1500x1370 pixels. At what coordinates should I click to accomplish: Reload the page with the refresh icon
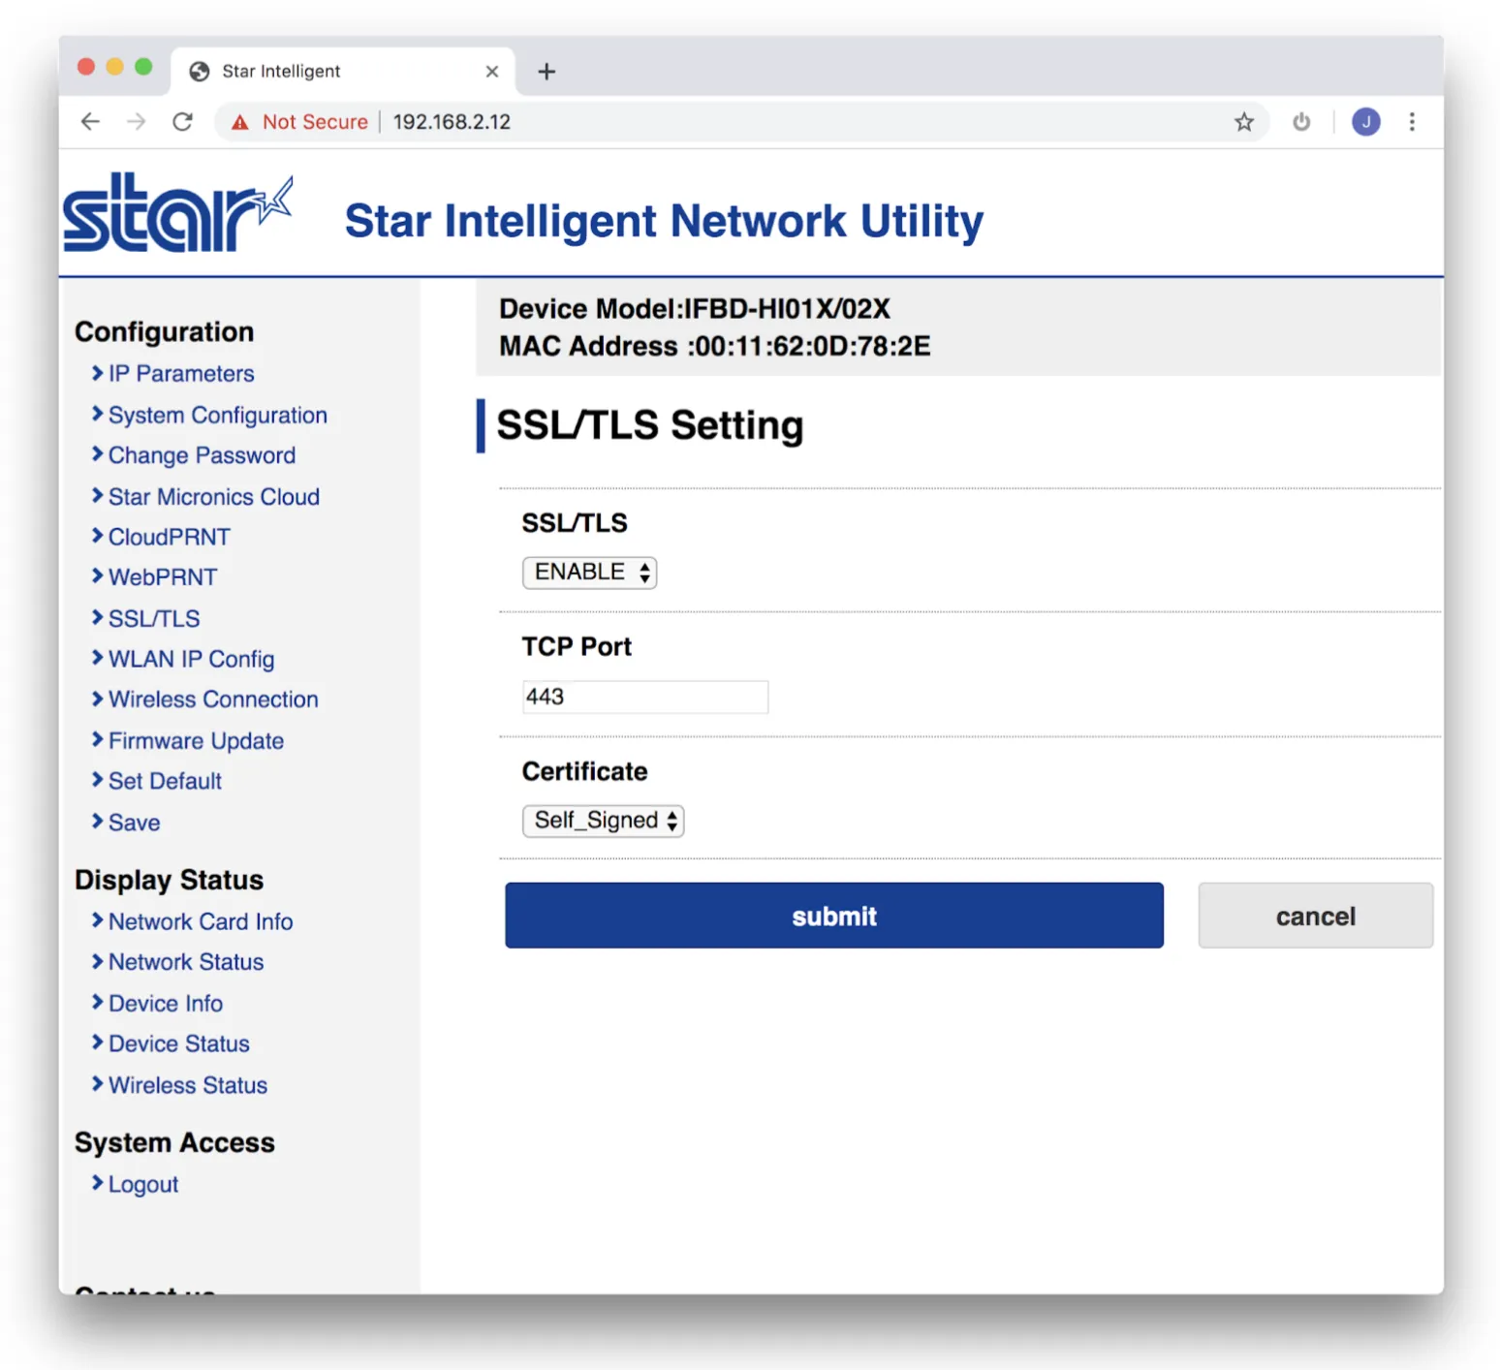[x=182, y=122]
